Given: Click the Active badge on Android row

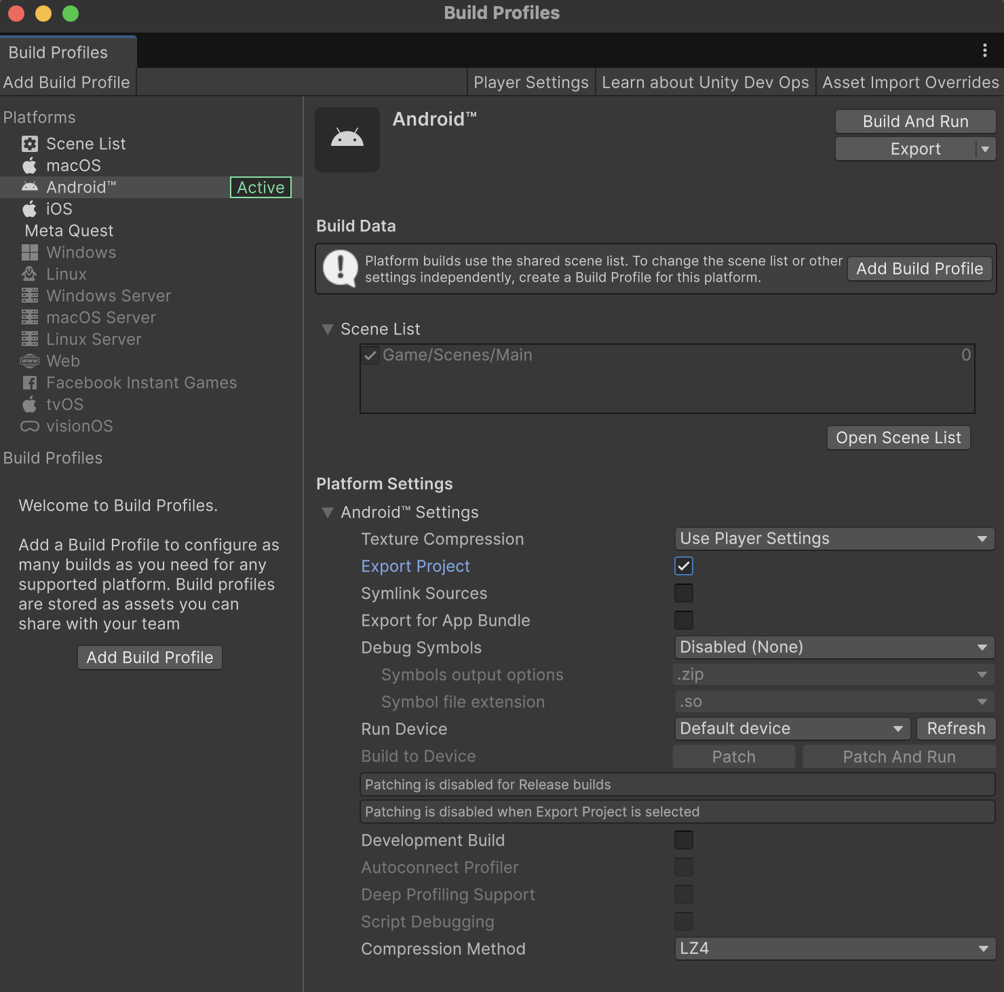Looking at the screenshot, I should coord(260,187).
